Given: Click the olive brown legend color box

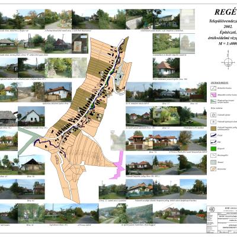Looking at the screenshot, I should click(x=213, y=129).
